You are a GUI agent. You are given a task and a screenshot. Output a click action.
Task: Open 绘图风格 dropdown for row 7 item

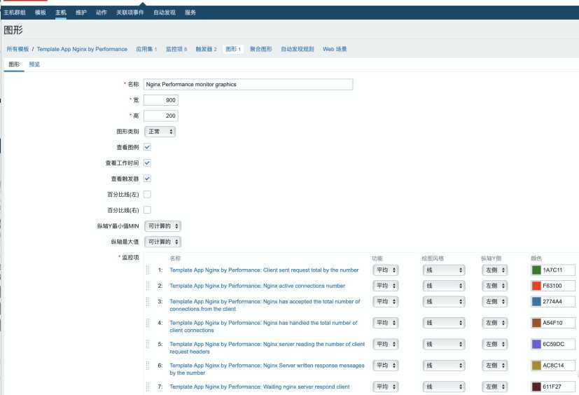click(443, 387)
